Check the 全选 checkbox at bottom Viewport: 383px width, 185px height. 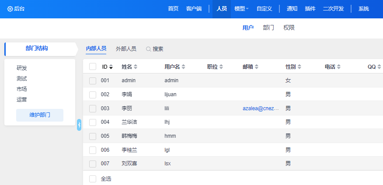(x=93, y=179)
